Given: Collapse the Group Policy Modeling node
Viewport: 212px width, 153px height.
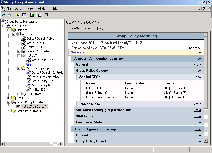Looking at the screenshot, I should (x=9, y=102).
